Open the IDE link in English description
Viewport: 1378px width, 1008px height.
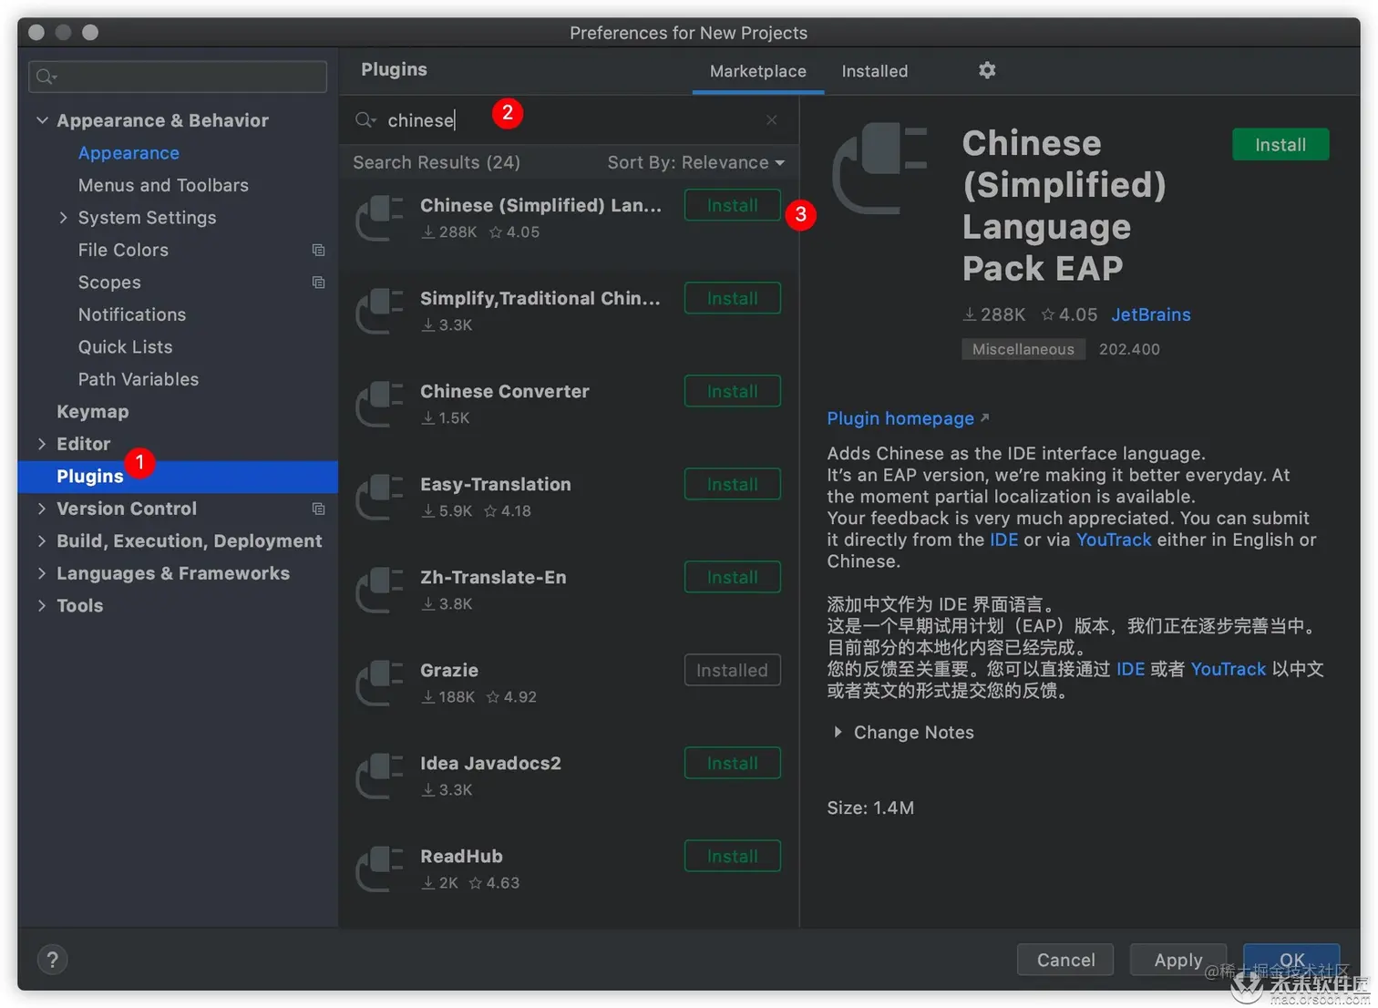click(1003, 540)
